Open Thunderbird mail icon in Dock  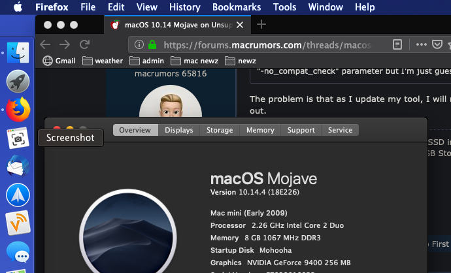[18, 166]
